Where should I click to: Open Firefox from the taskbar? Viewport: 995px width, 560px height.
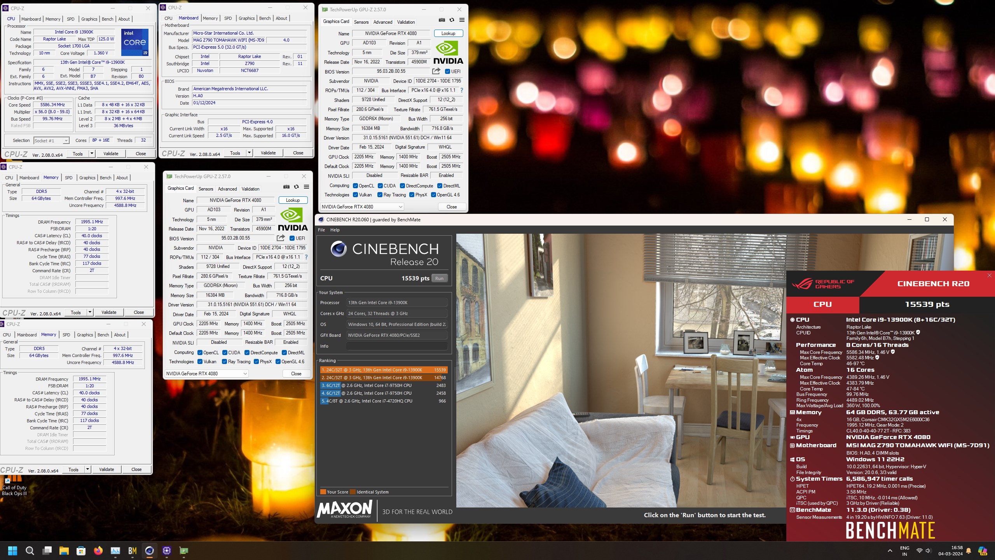98,551
